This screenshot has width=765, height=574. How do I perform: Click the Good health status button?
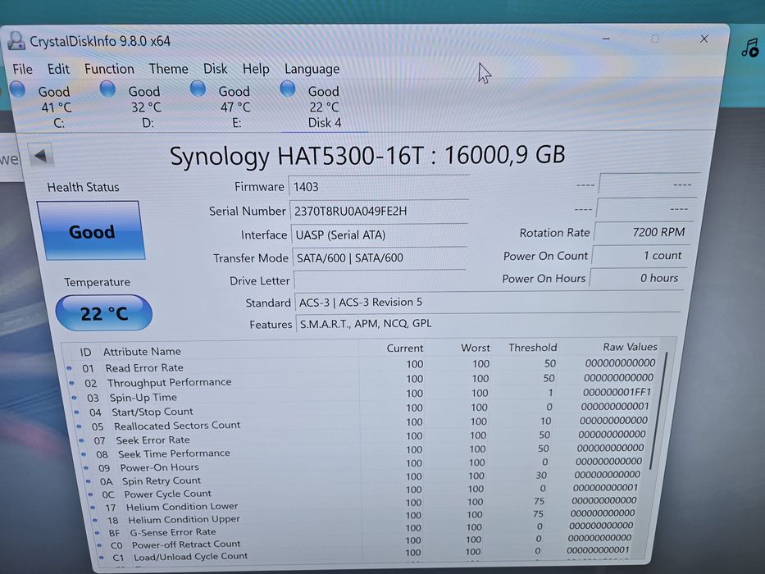(x=91, y=231)
